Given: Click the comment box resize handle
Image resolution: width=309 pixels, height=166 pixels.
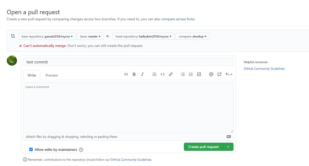Looking at the screenshot, I should (232, 131).
